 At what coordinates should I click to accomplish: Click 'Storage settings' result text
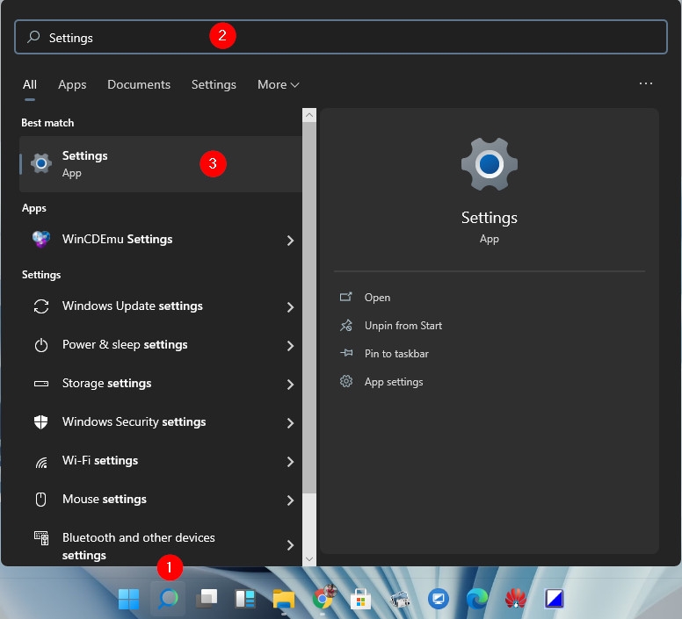coord(106,384)
